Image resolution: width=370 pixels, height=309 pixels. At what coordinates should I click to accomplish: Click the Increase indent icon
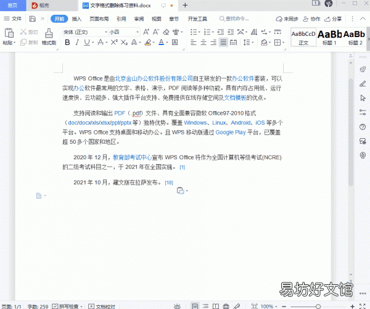231,32
